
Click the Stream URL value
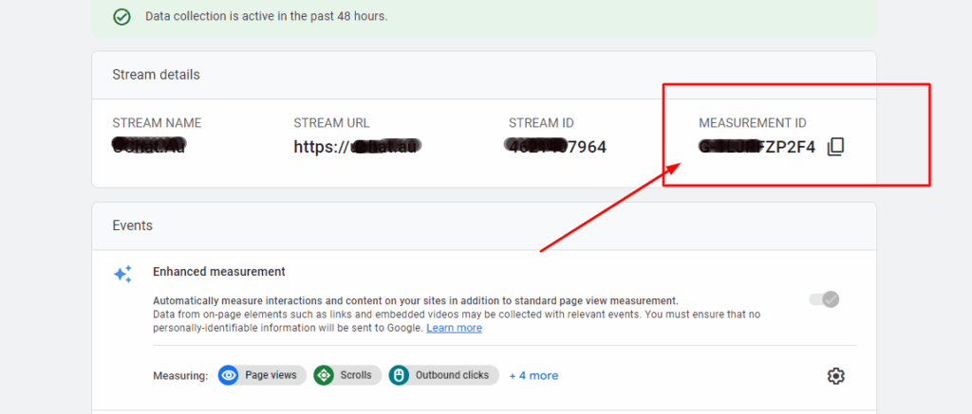357,147
